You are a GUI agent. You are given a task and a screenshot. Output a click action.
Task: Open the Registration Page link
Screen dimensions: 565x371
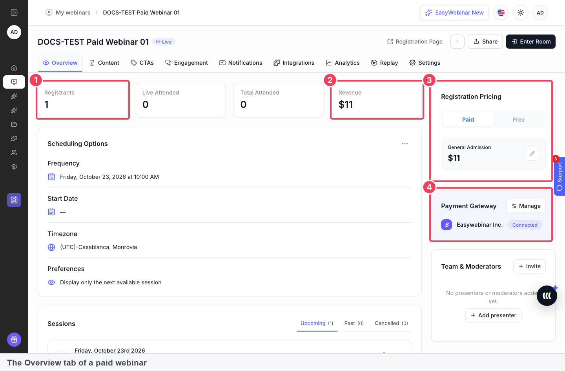click(415, 42)
